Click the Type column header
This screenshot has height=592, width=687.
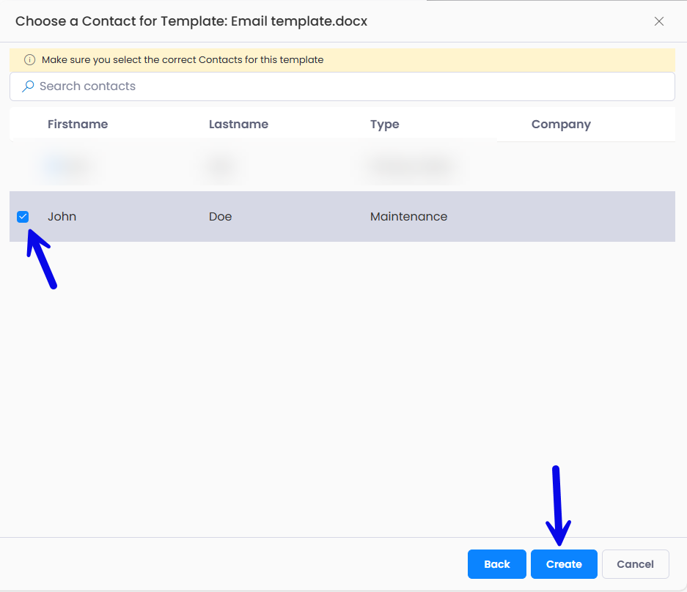385,125
